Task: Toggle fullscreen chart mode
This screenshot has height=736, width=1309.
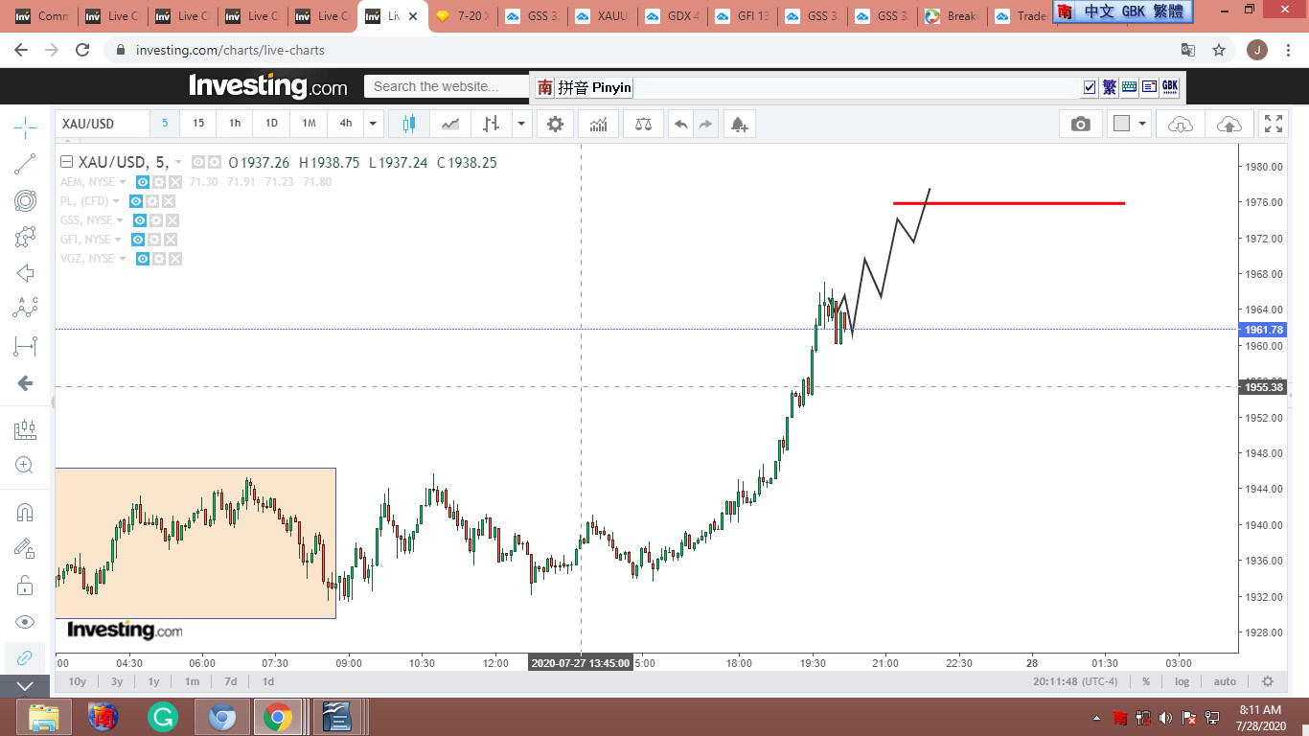Action: tap(1274, 124)
